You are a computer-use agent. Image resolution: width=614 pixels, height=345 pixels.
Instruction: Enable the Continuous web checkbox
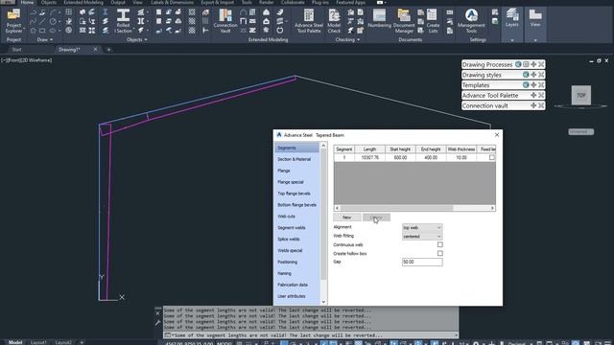tap(440, 244)
